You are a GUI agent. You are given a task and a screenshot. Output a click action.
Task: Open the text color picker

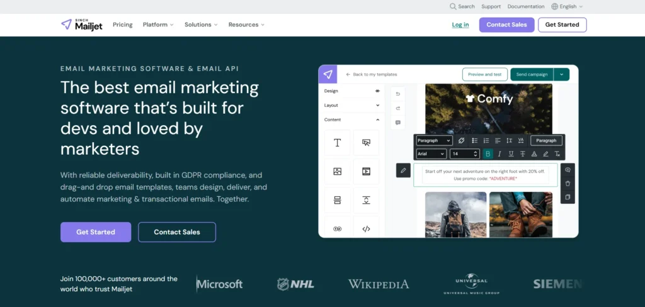tap(534, 153)
